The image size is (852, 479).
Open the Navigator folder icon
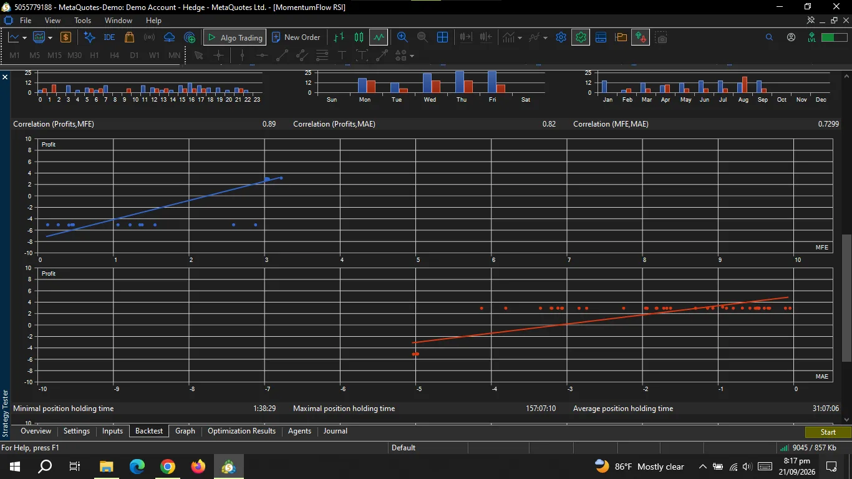[x=621, y=37]
